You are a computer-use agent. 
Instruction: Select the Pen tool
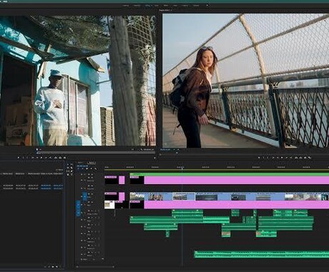click(72, 171)
